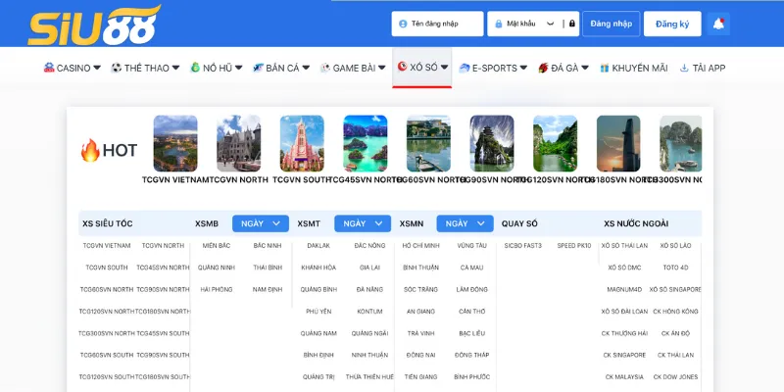Select TOTO 4D lottery link
This screenshot has width=784, height=392.
pos(676,268)
